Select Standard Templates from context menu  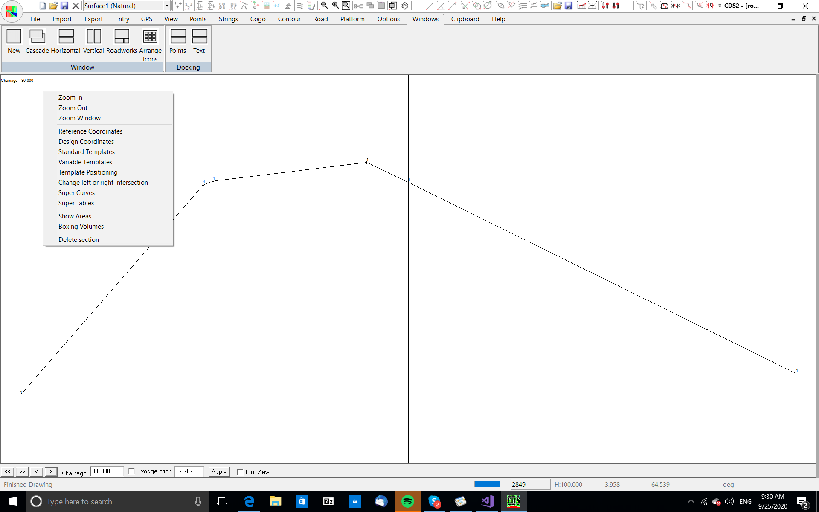[x=87, y=152]
